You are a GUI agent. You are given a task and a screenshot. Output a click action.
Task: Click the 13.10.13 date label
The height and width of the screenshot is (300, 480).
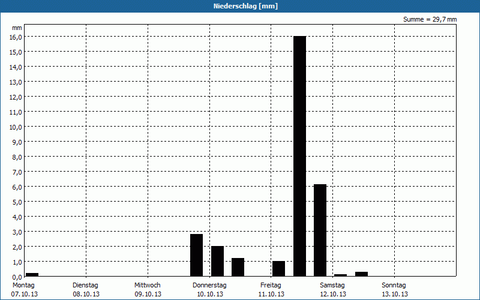coord(395,294)
